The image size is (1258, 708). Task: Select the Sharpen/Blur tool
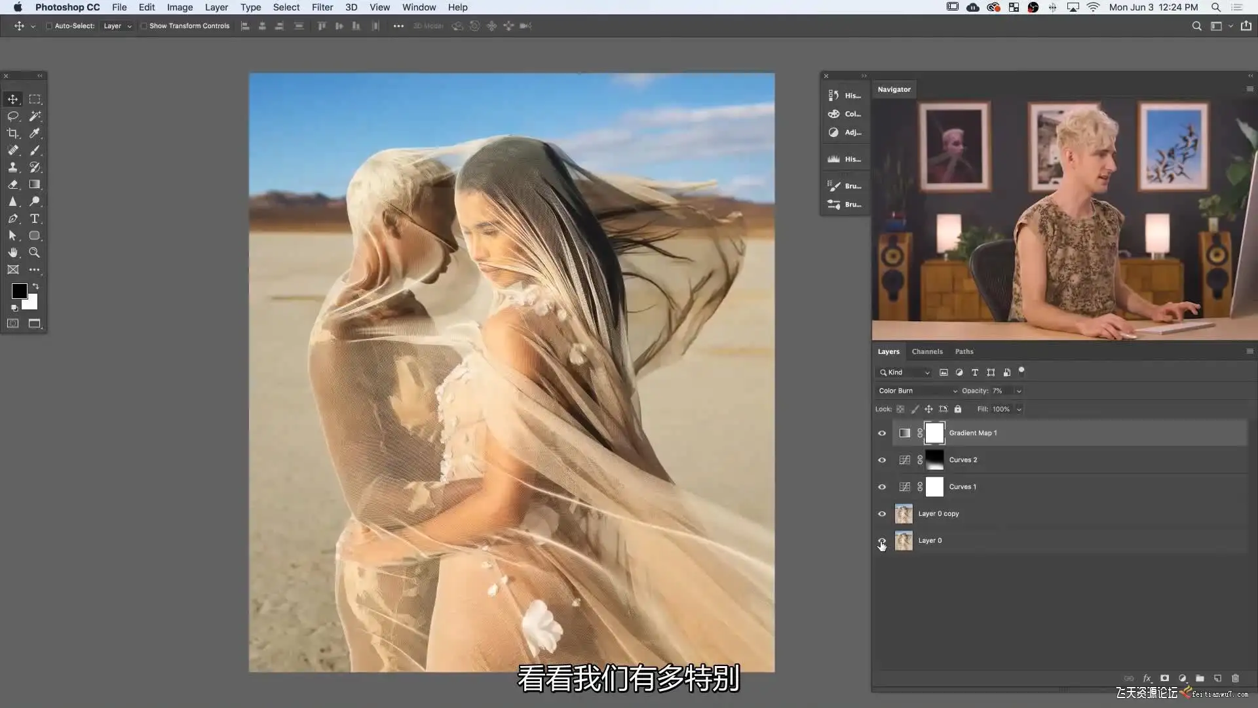coord(12,201)
